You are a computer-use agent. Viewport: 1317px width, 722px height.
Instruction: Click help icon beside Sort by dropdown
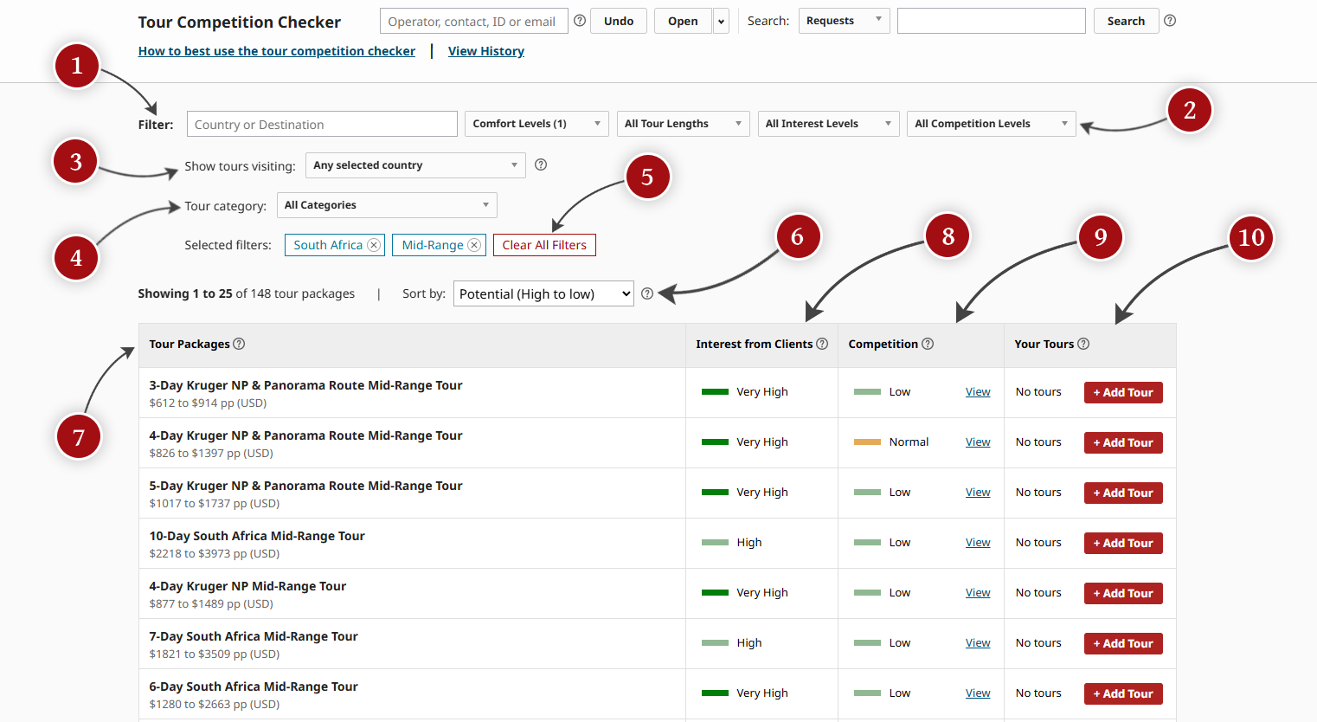pos(647,294)
